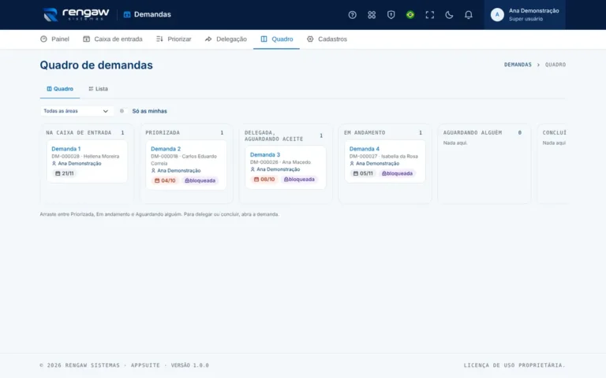This screenshot has height=378, width=606.
Task: Click © 2026 RENGAW SISTEMAS footer text
Action: pyautogui.click(x=80, y=365)
